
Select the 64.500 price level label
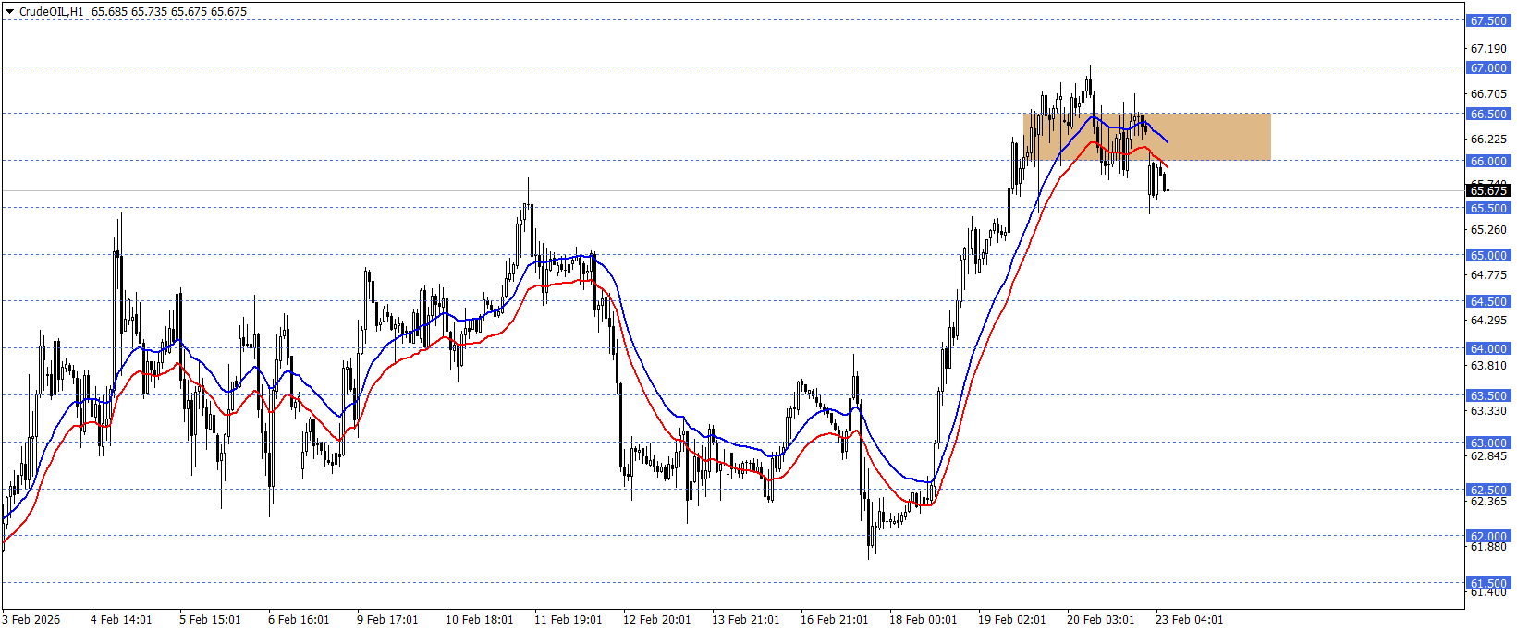1488,301
